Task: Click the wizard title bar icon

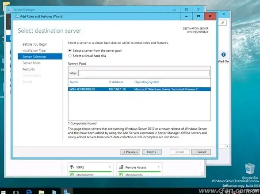Action: [x=16, y=16]
